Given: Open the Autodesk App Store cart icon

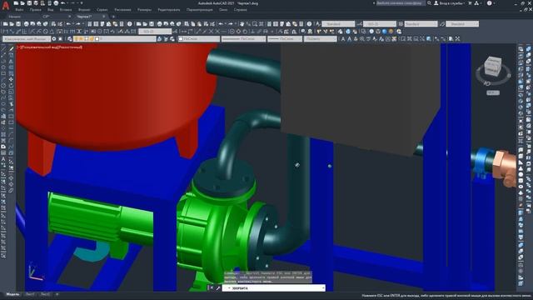Looking at the screenshot, I should tap(470, 3).
